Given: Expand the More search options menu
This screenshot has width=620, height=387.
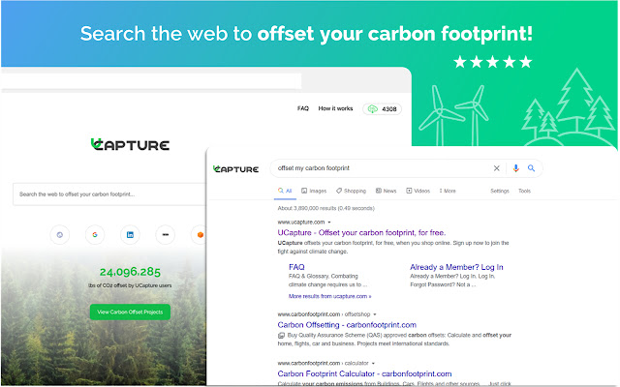Looking at the screenshot, I should (448, 192).
